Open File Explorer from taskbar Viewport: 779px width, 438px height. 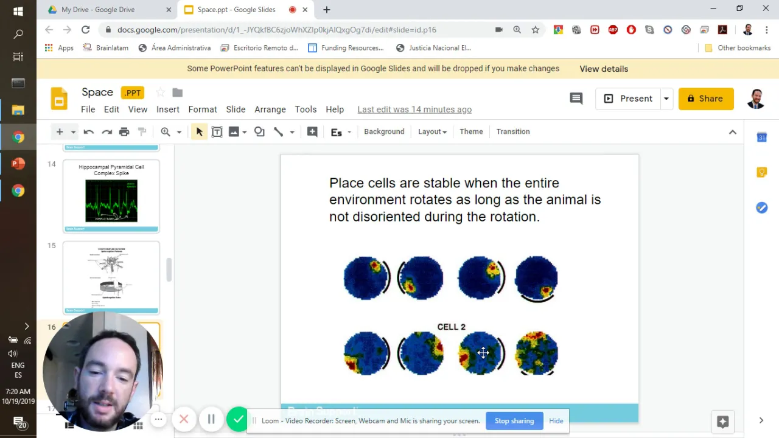click(x=18, y=110)
